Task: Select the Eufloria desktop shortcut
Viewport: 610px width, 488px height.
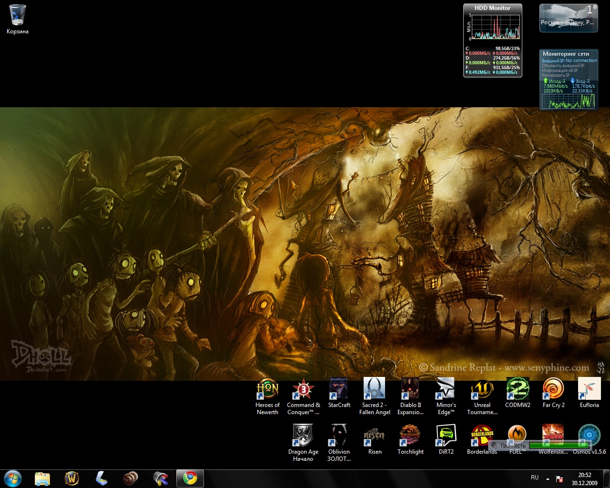Action: click(x=589, y=393)
